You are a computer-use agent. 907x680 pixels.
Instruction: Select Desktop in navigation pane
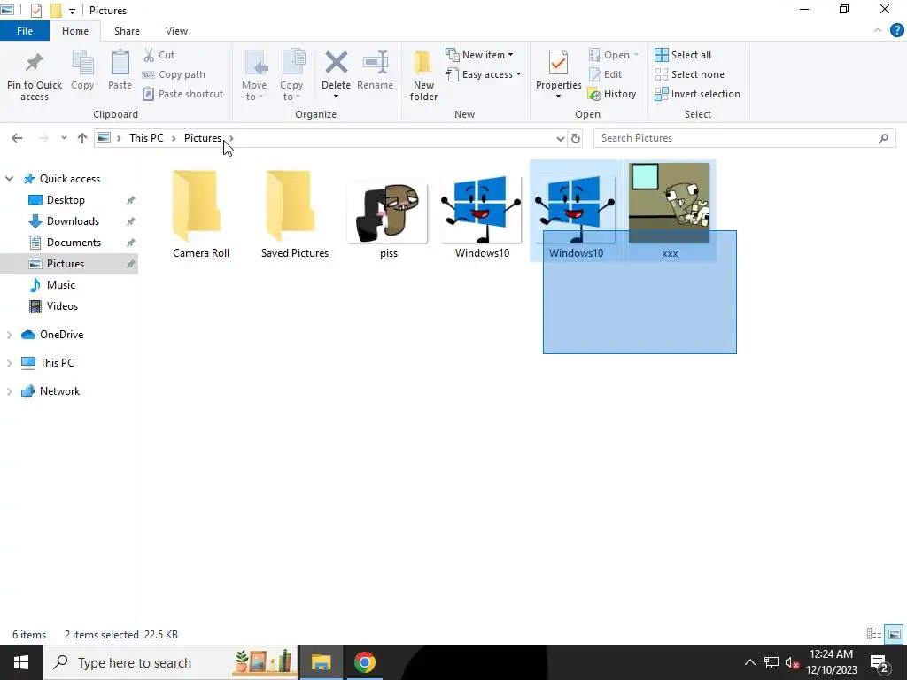66,200
